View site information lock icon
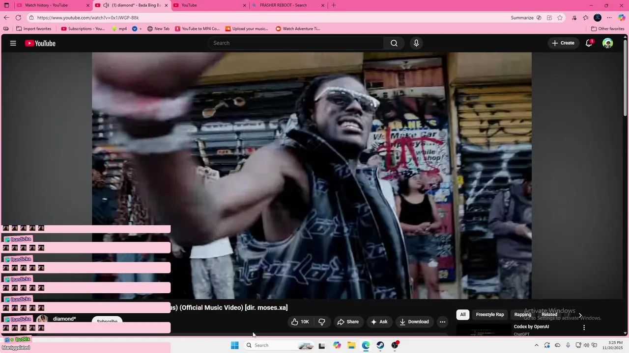Image resolution: width=629 pixels, height=353 pixels. coord(31,18)
